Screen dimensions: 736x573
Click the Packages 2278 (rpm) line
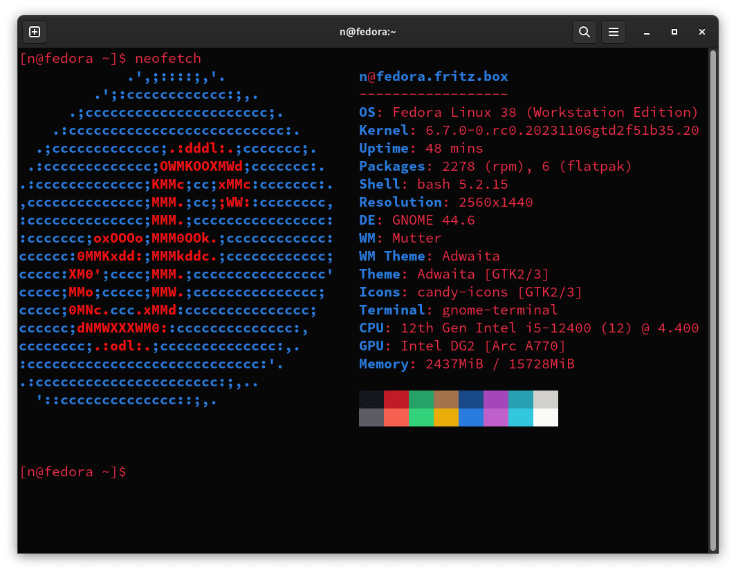(x=495, y=167)
